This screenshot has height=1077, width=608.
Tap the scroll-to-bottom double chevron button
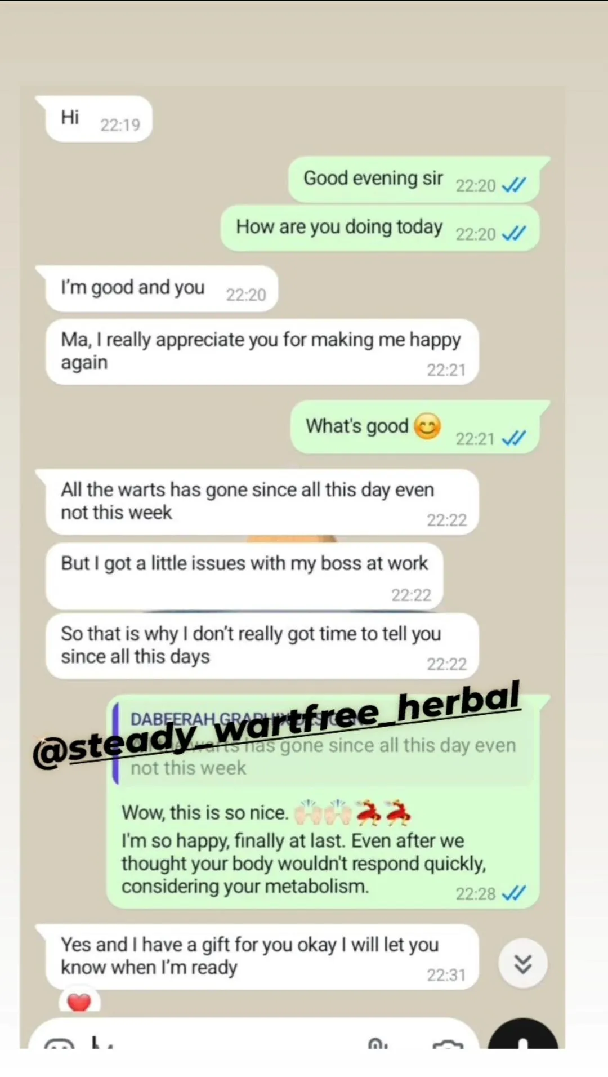click(523, 964)
